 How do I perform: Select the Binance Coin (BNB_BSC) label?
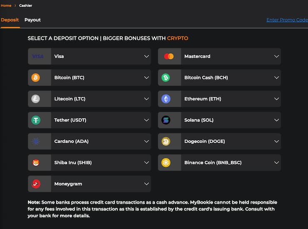(213, 163)
